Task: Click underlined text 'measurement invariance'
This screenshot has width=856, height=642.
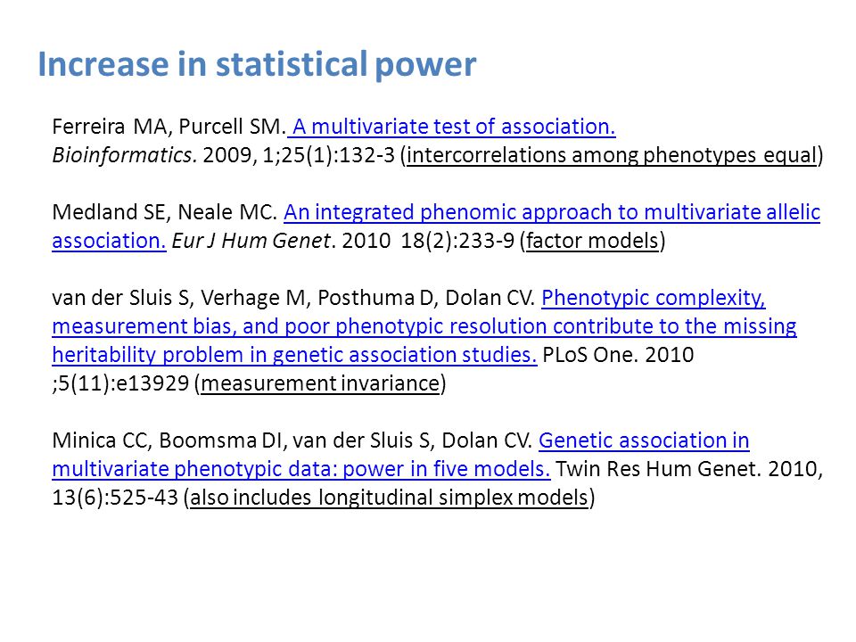Action: [320, 383]
